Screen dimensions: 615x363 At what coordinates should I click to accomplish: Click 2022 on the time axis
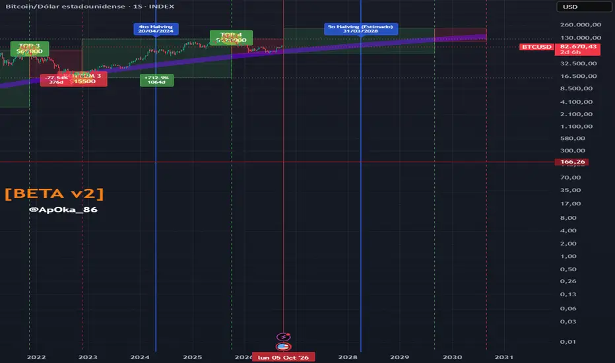point(36,357)
